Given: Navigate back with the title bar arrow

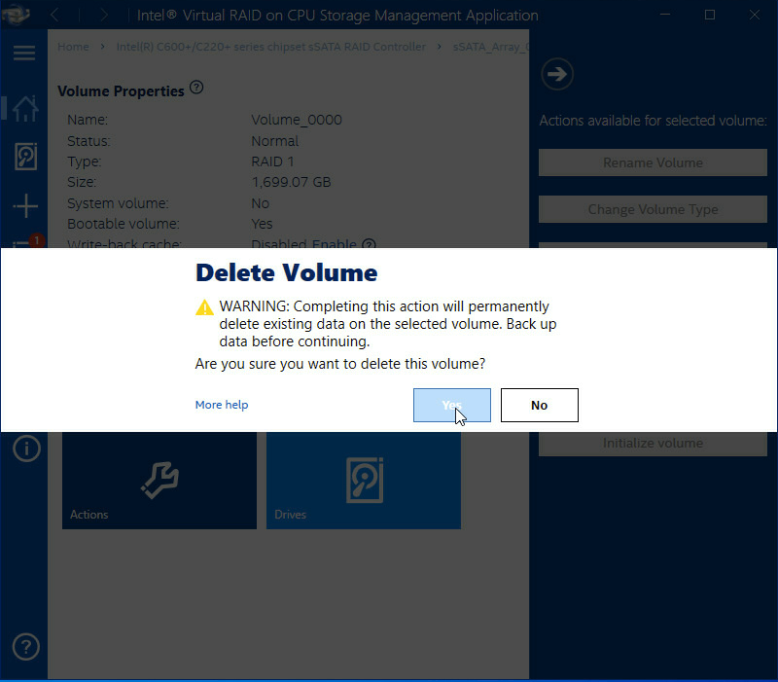Looking at the screenshot, I should (54, 16).
